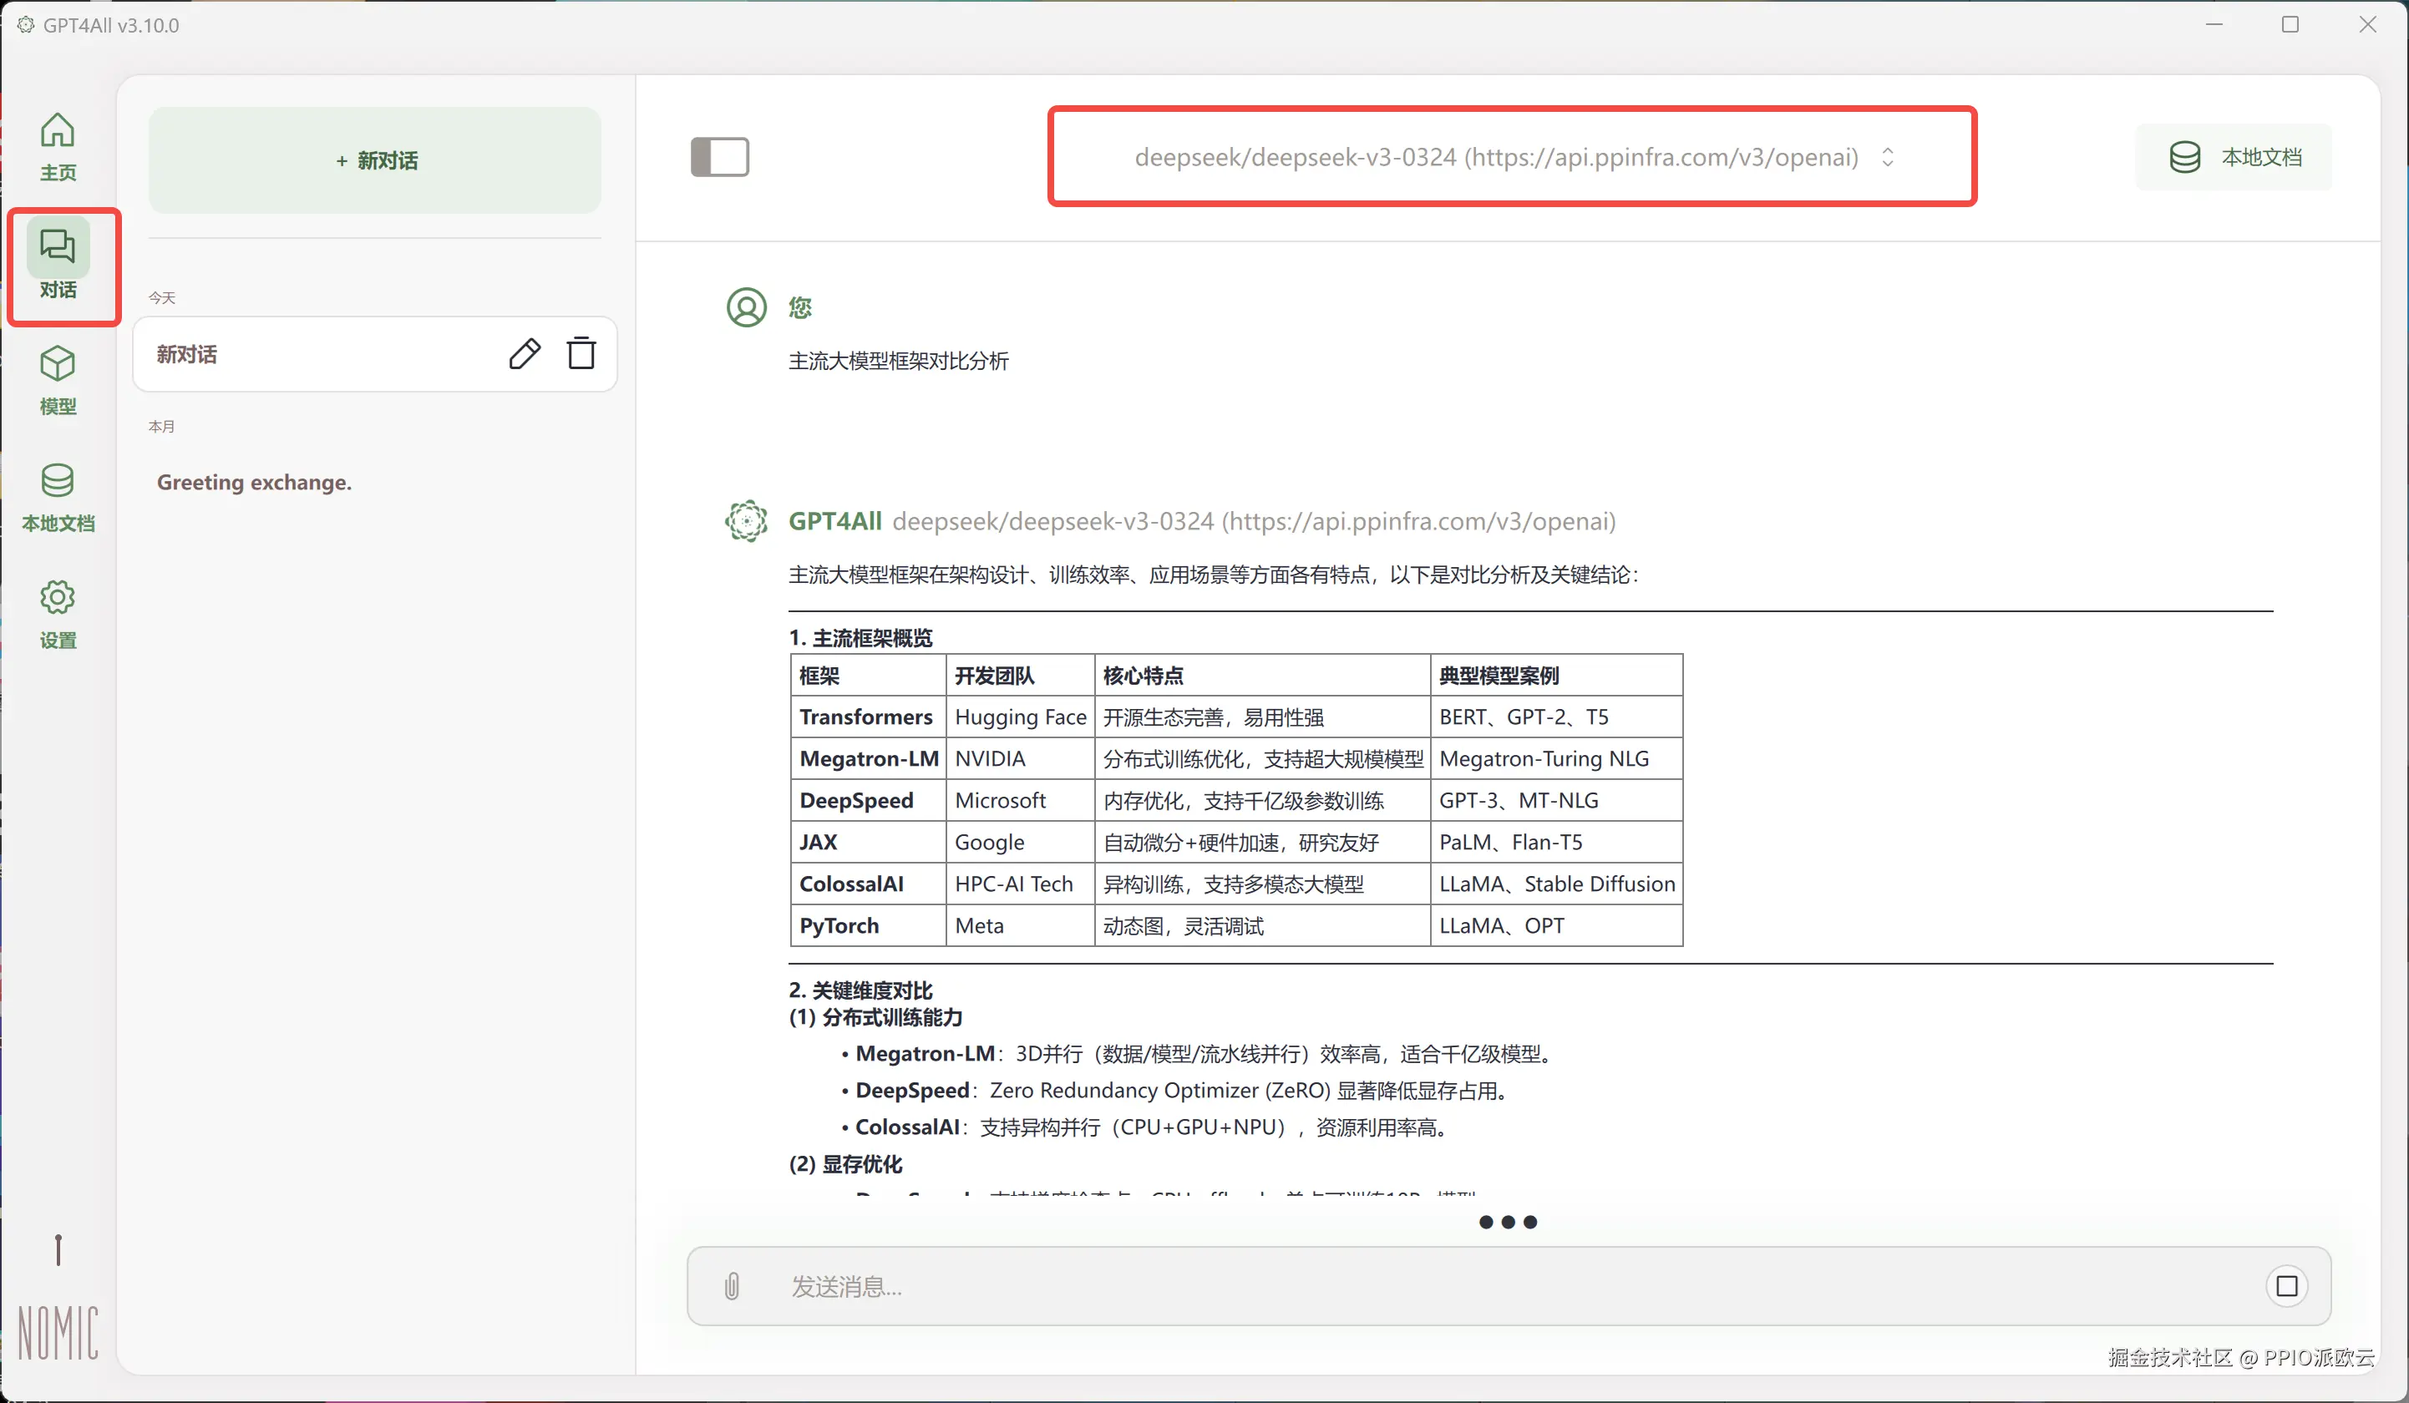
Task: Open the deepseek-v3-0324 model selector dropdown
Action: click(1495, 157)
